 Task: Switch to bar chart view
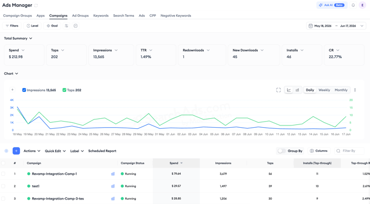(x=297, y=90)
